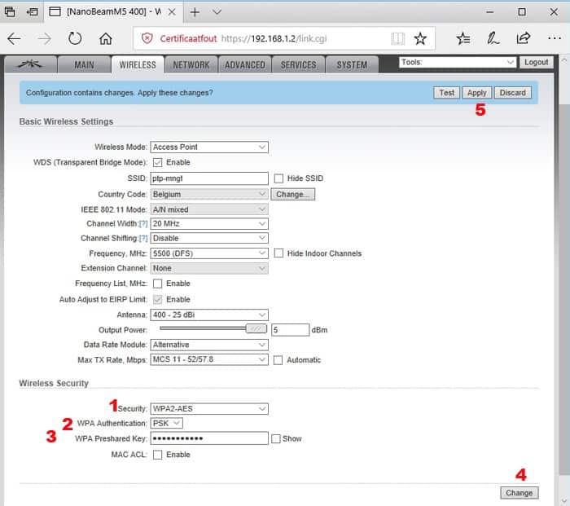Click the bottom Change button
The width and height of the screenshot is (570, 506).
(520, 493)
